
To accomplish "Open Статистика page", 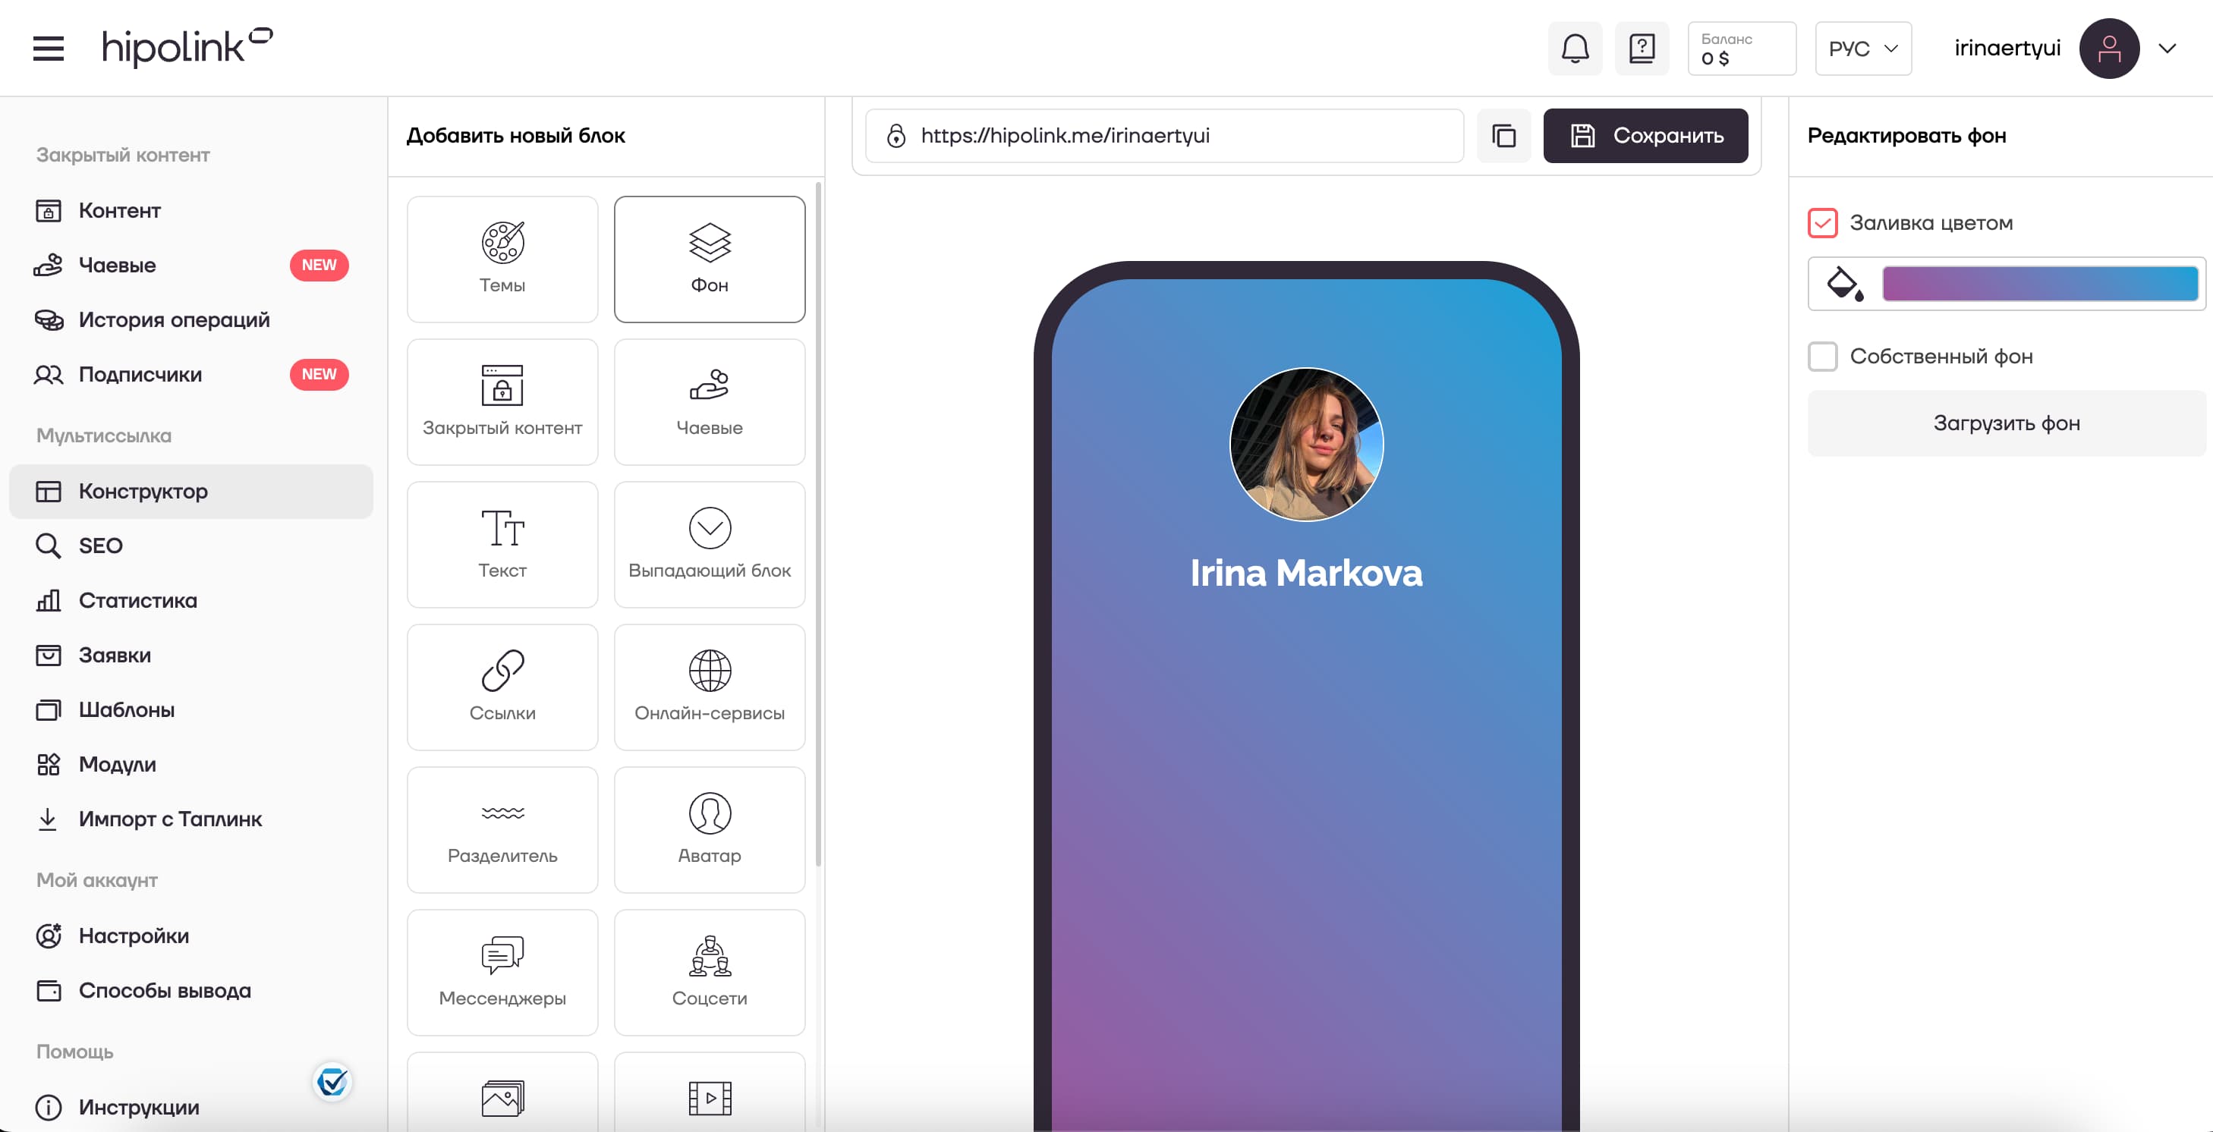I will [x=190, y=600].
